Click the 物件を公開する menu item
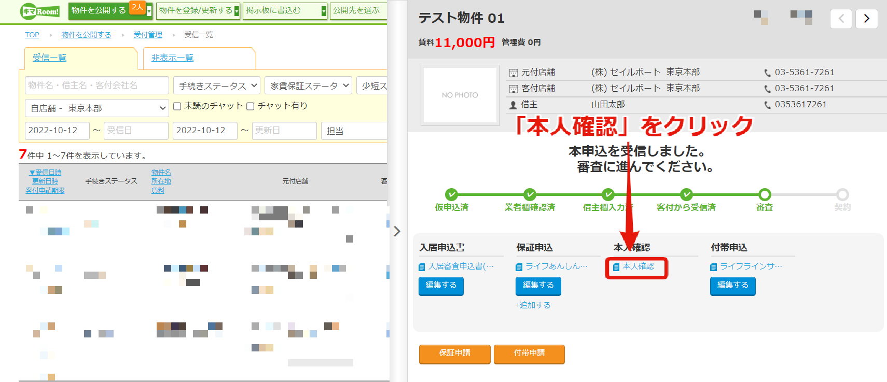887x382 pixels. 99,10
